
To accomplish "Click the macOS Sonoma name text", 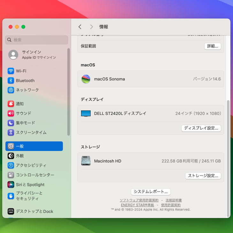I will point(109,79).
